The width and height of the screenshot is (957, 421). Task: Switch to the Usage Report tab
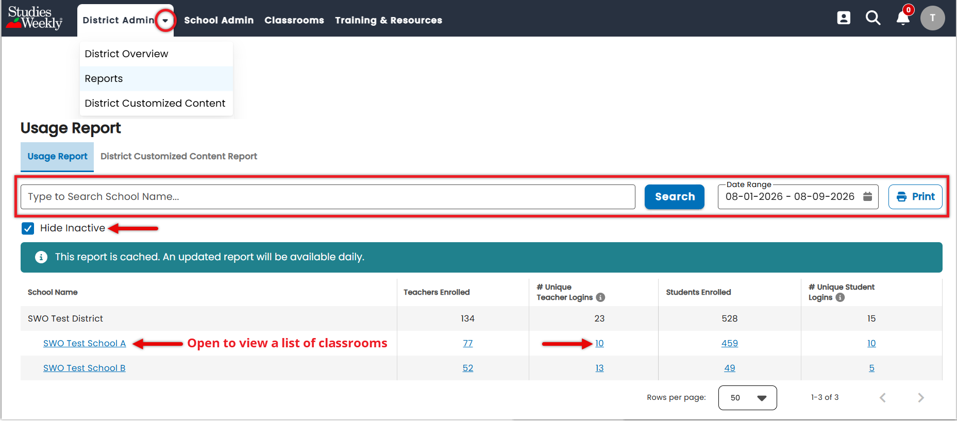coord(57,157)
